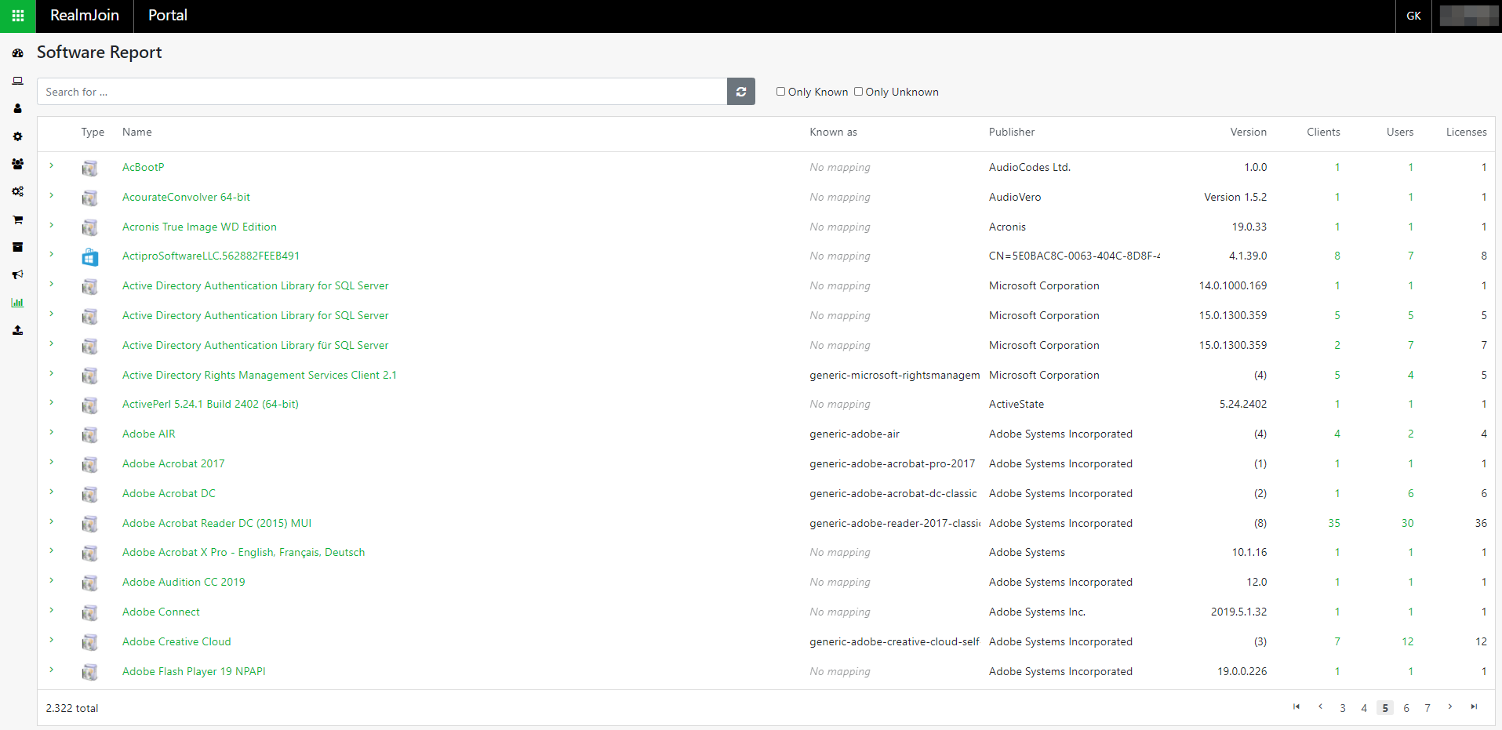Enable the Only Unknown checkbox
Viewport: 1502px width, 730px height.
coord(858,92)
